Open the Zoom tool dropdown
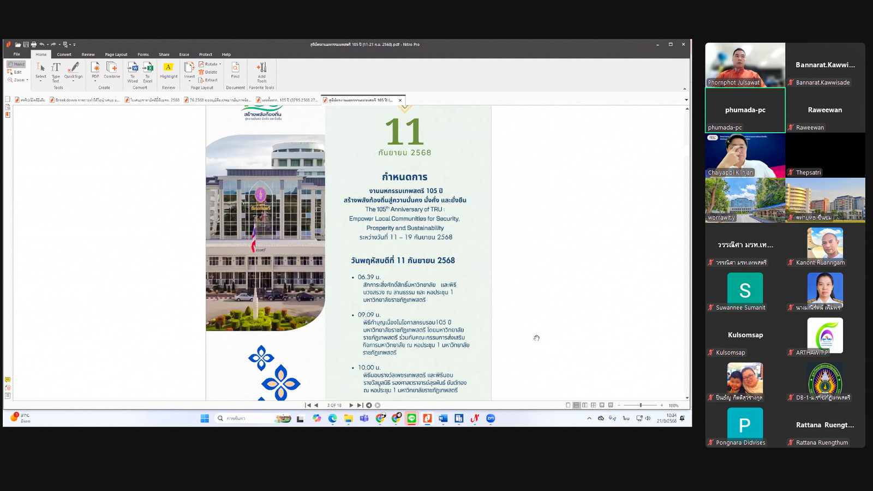The image size is (873, 491). click(x=18, y=80)
